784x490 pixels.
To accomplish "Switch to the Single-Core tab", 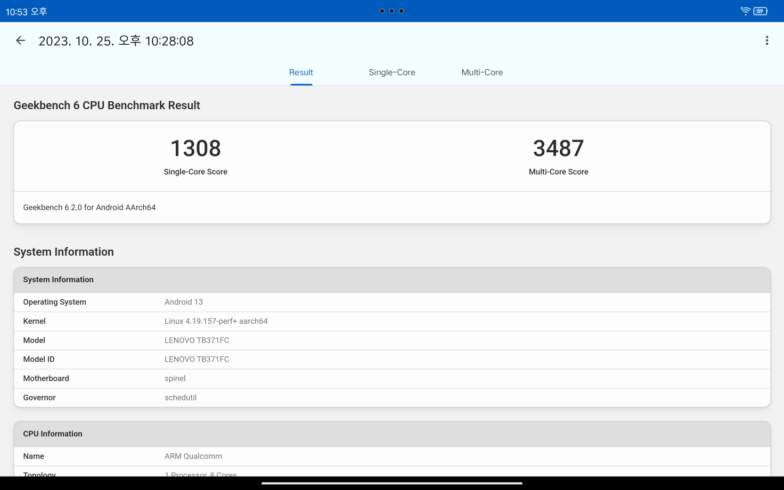I will (x=392, y=72).
